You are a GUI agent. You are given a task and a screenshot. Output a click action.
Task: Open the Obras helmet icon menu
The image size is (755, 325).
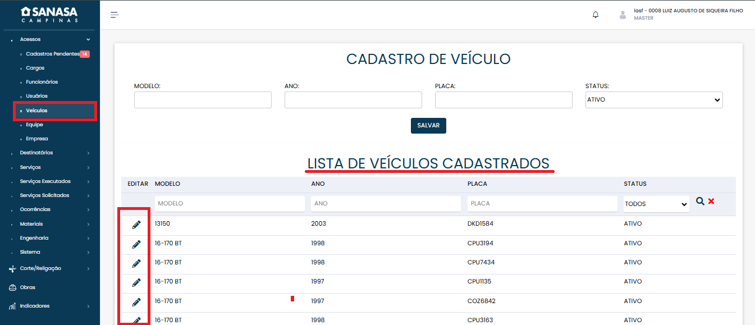(12, 287)
